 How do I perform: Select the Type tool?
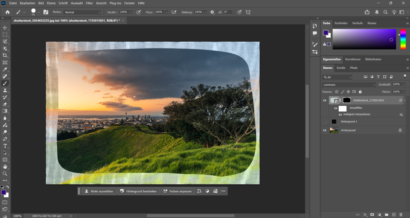(x=5, y=146)
